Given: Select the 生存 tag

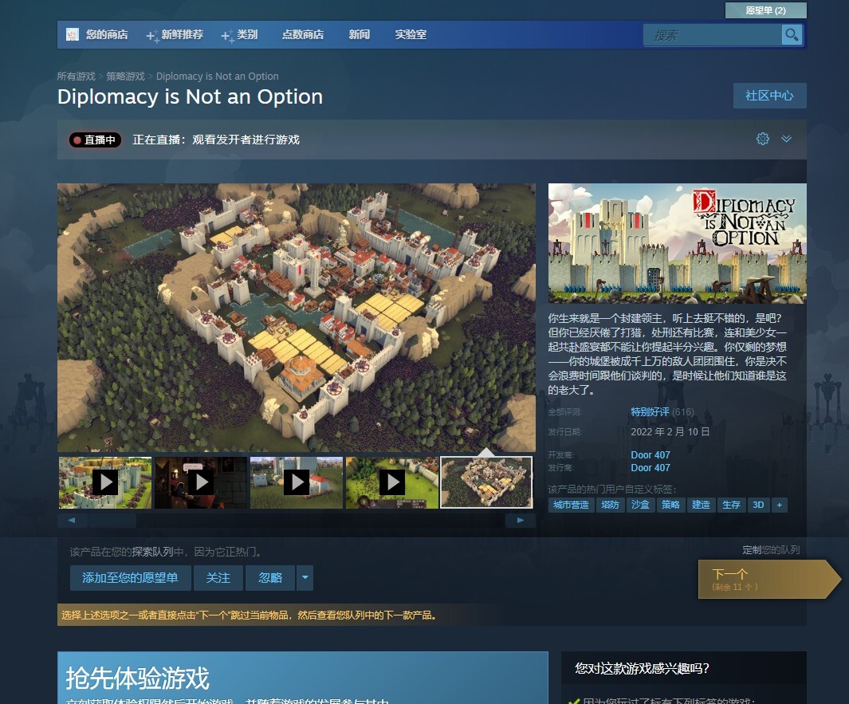Looking at the screenshot, I should [731, 505].
